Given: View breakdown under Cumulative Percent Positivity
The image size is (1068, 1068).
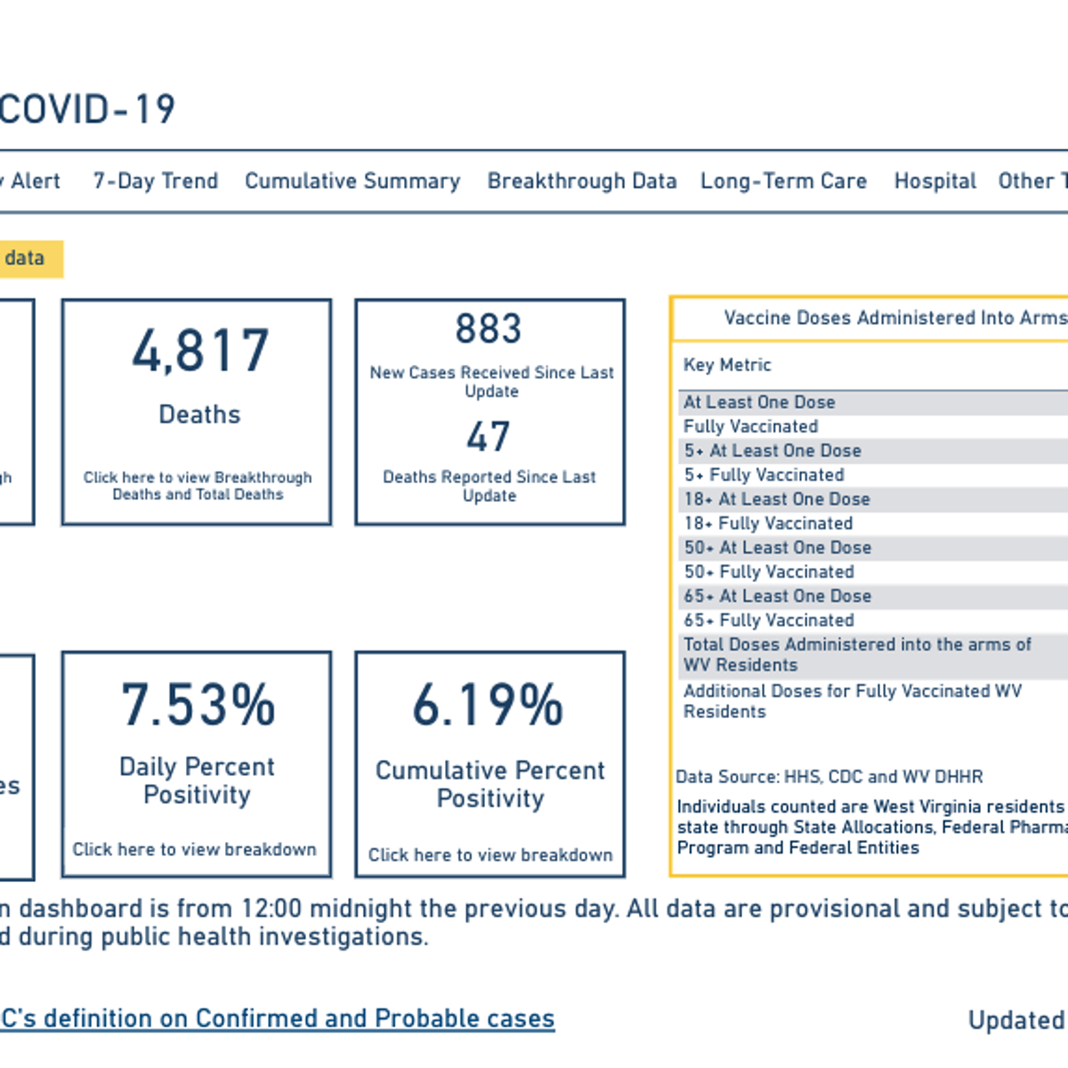Looking at the screenshot, I should (489, 855).
